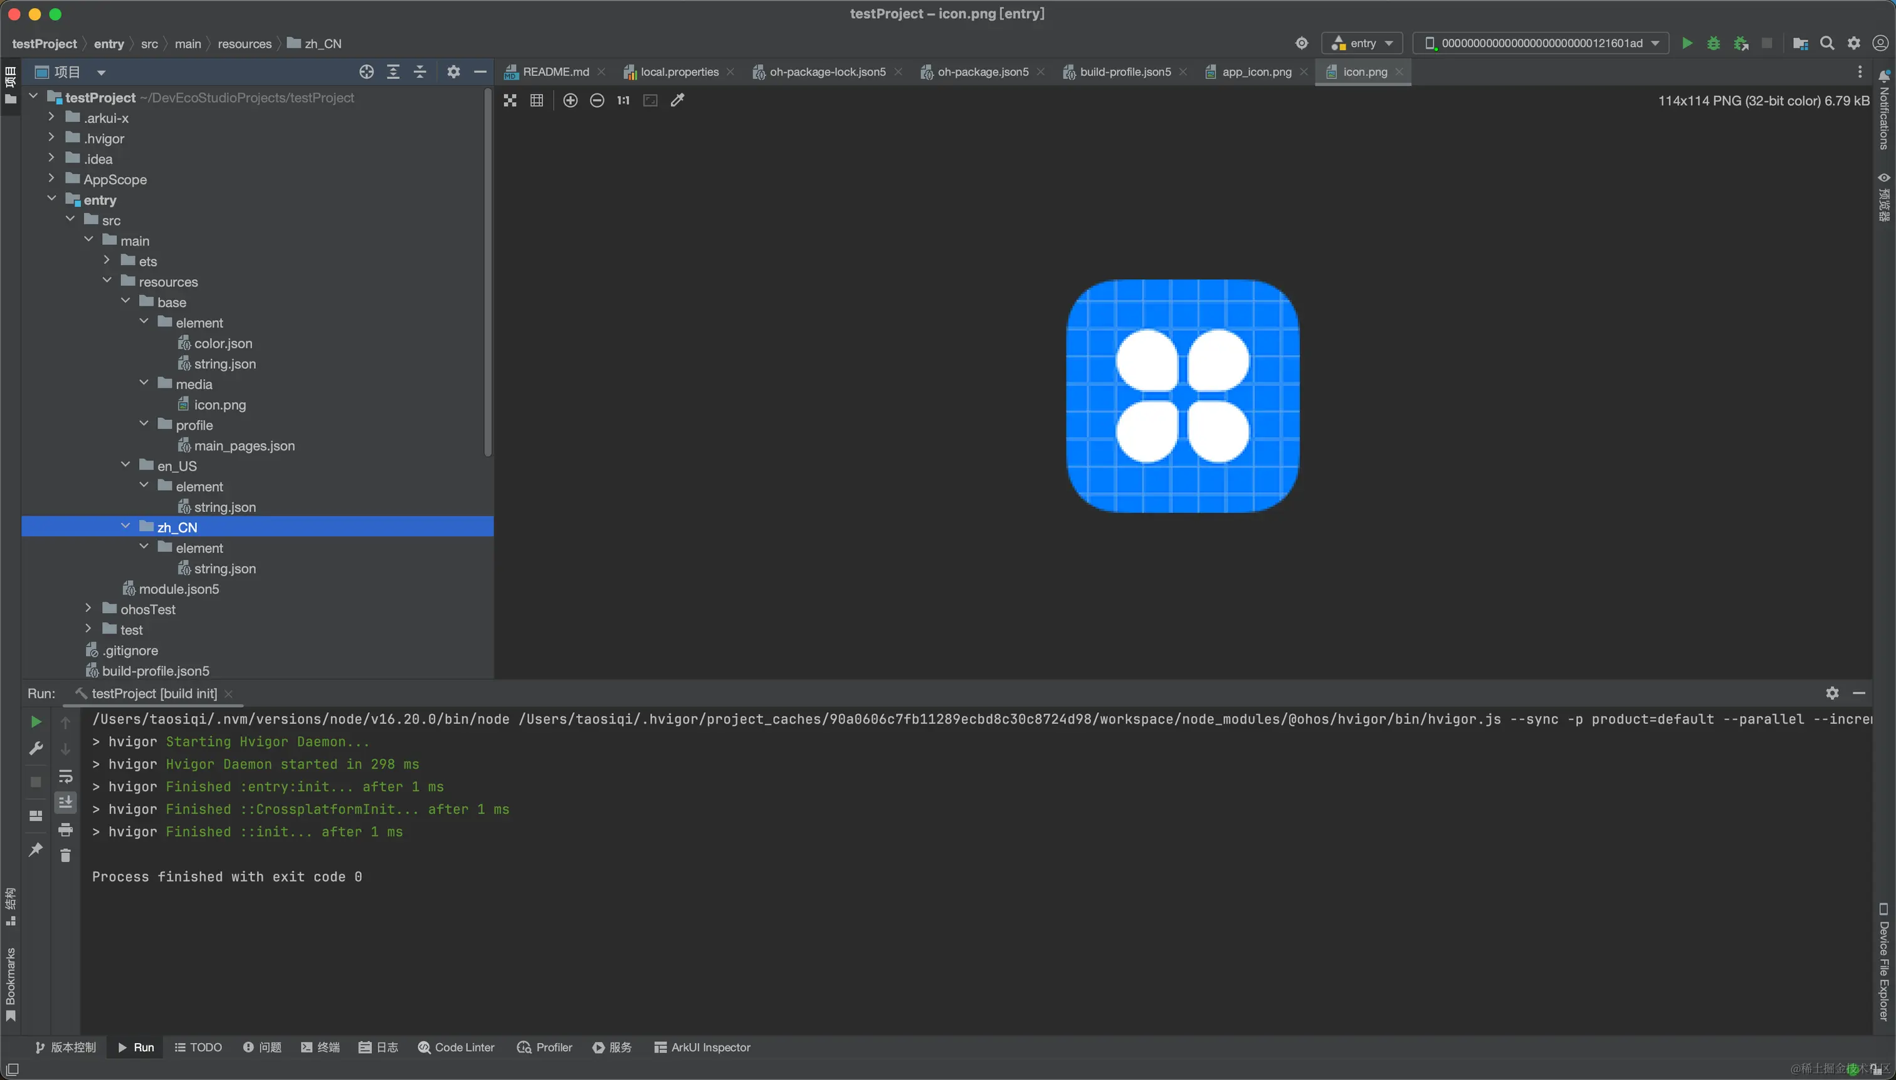Click the project tree vertical scrollbar
Viewport: 1896px width, 1080px height.
click(x=488, y=271)
